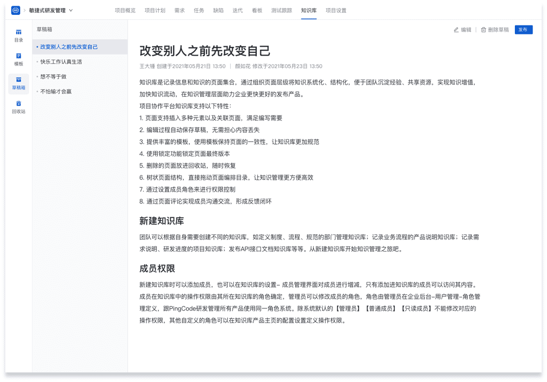
Task: Click the 新建知识库 heading
Action: [162, 221]
